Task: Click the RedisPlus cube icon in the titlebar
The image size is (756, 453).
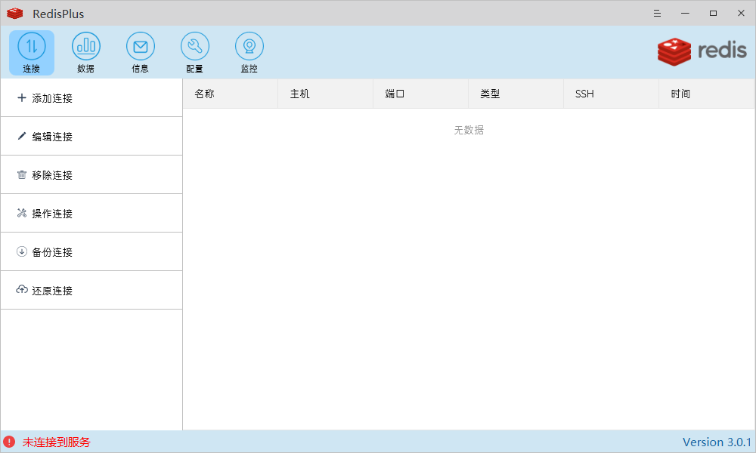Action: pyautogui.click(x=14, y=13)
